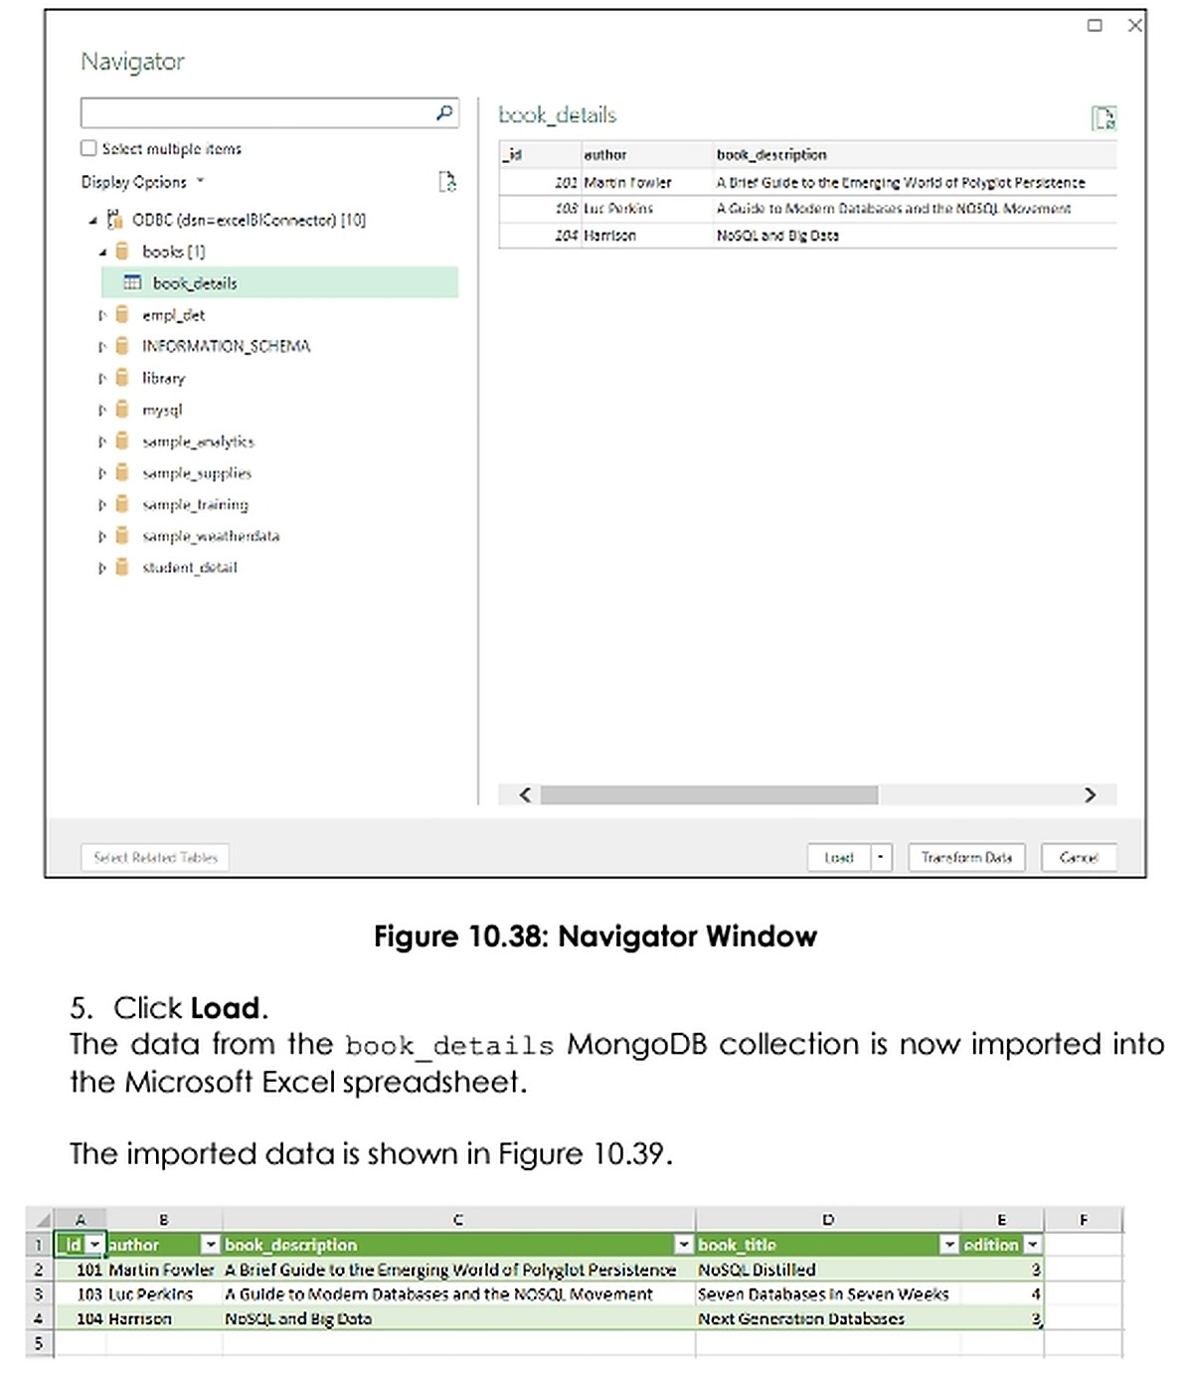Image resolution: width=1193 pixels, height=1373 pixels.
Task: Click the preview refresh icon next to book_details heading
Action: [1104, 117]
